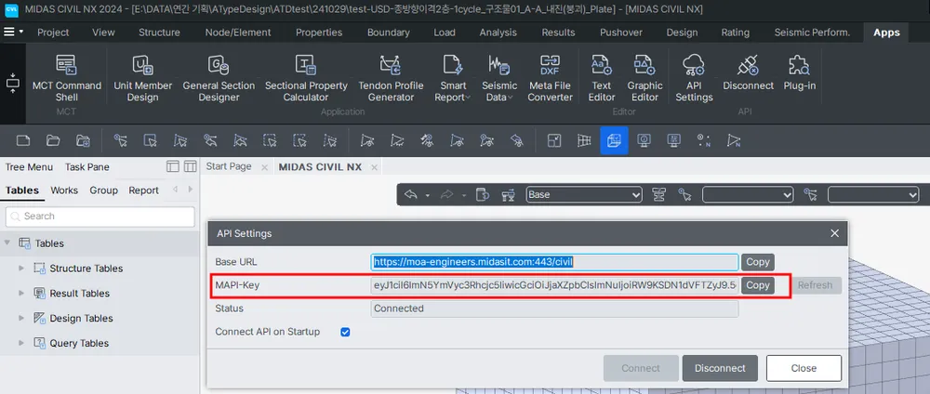Click the Close button in API Settings

(x=804, y=368)
